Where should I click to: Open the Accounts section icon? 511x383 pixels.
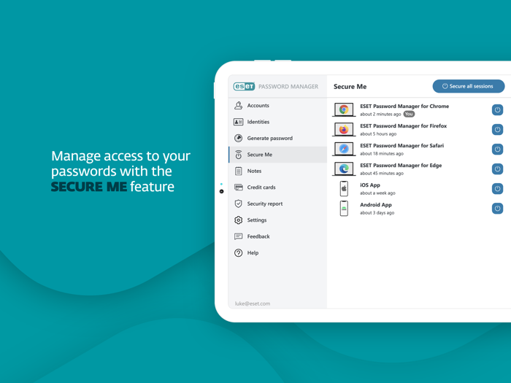pyautogui.click(x=238, y=106)
